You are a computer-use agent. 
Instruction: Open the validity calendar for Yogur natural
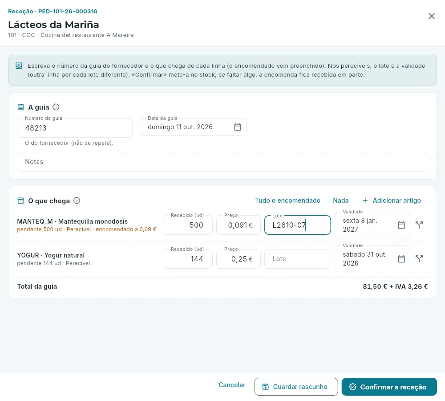tap(401, 259)
